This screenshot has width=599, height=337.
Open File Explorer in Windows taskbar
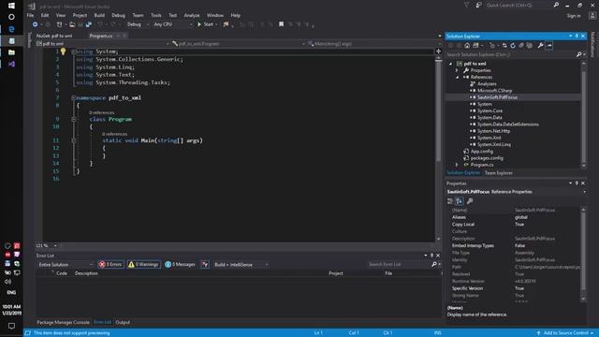(11, 52)
